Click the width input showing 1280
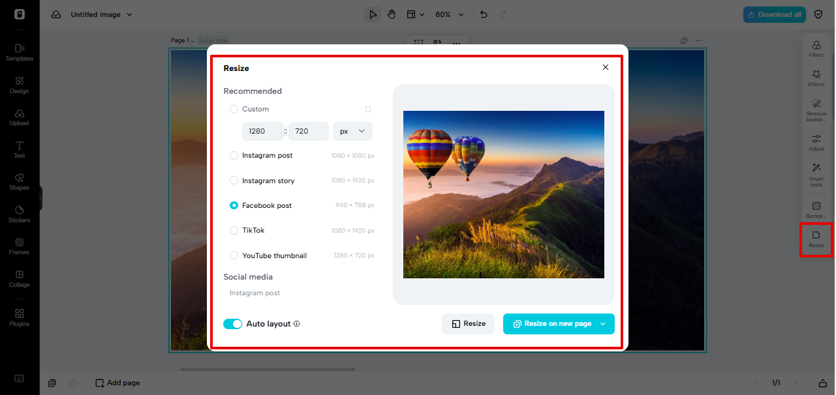836x395 pixels. coord(262,131)
